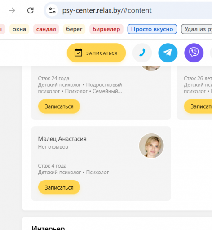Click the browser forward arrow
This screenshot has height=230, width=212.
pyautogui.click(x=12, y=10)
